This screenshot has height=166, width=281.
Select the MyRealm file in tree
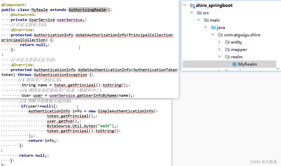[x=229, y=64]
